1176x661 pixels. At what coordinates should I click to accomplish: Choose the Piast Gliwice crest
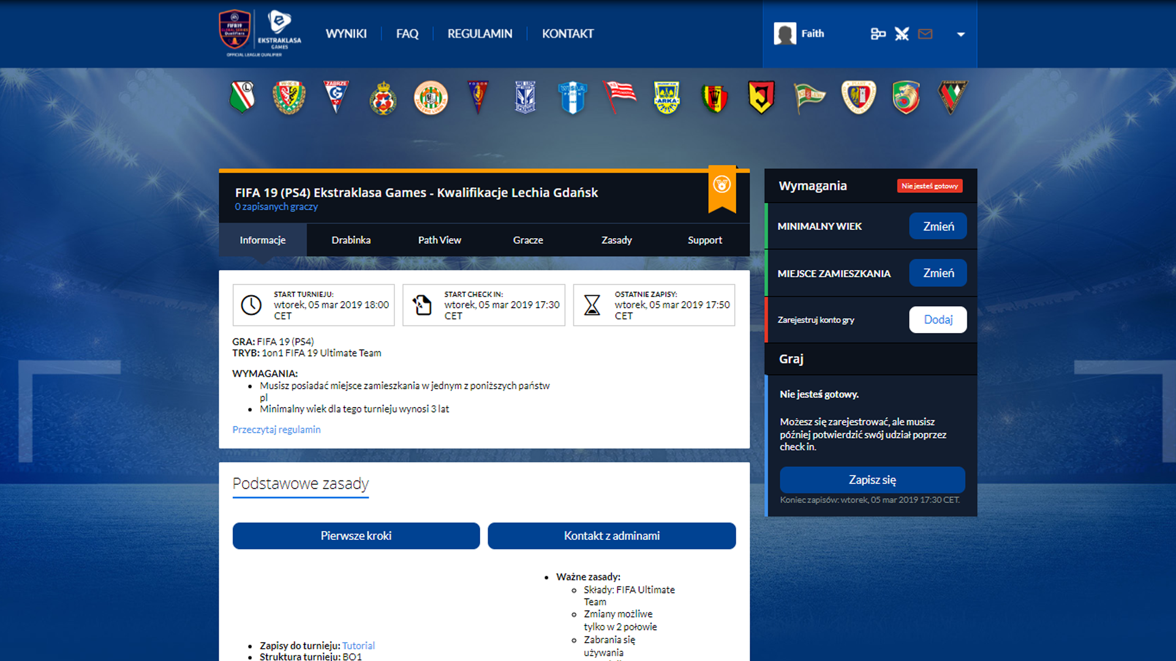[859, 97]
